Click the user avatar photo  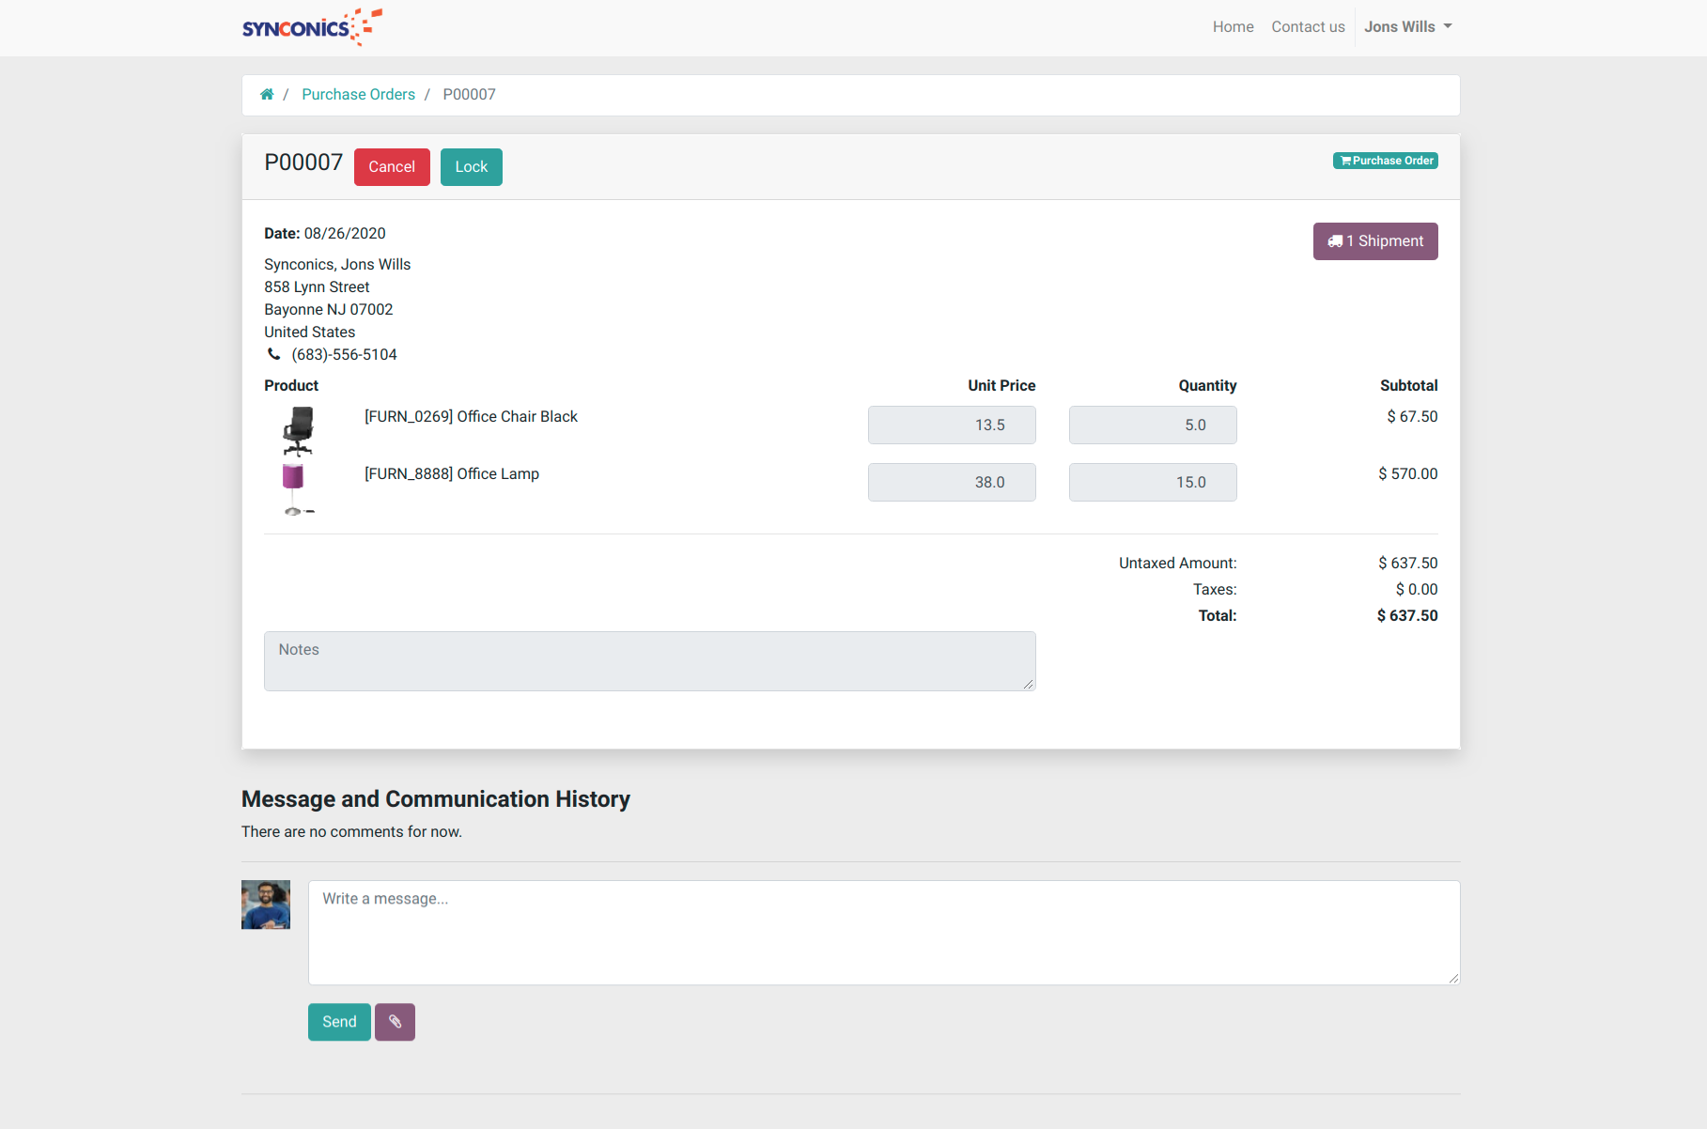(266, 905)
